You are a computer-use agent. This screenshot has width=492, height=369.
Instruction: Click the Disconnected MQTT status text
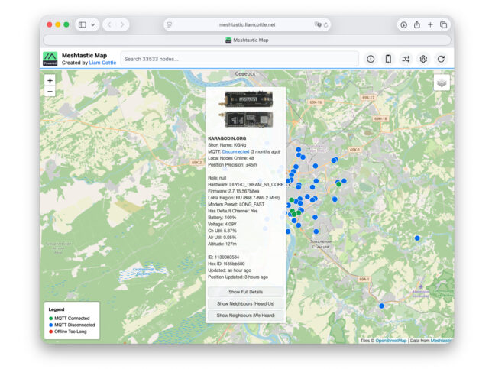coord(235,151)
